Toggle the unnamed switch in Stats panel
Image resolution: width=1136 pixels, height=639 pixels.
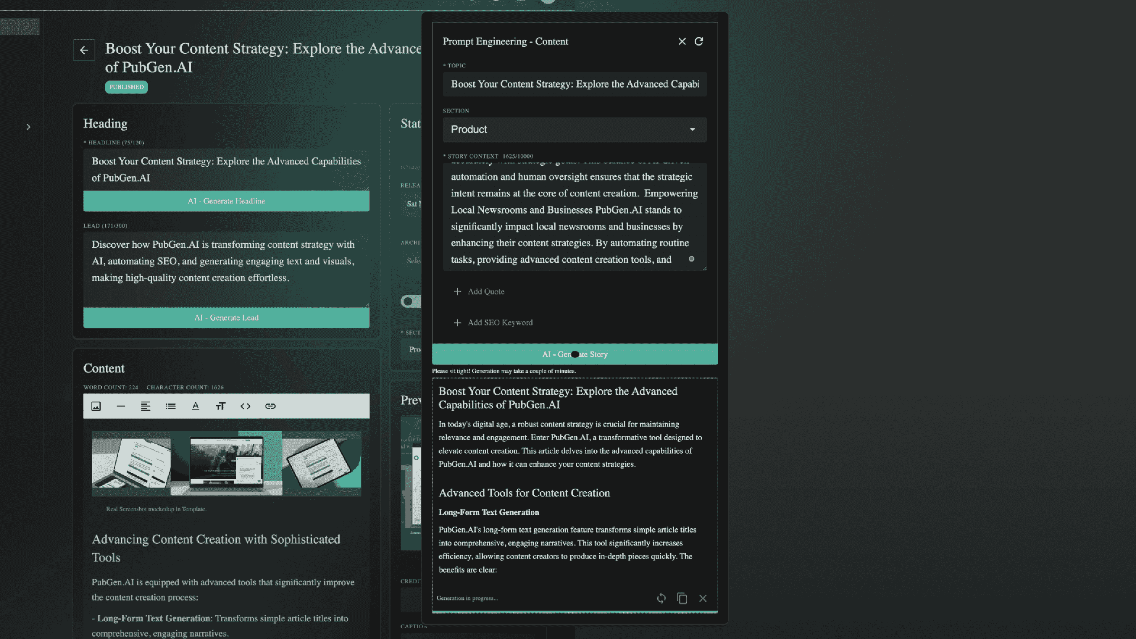pyautogui.click(x=411, y=301)
